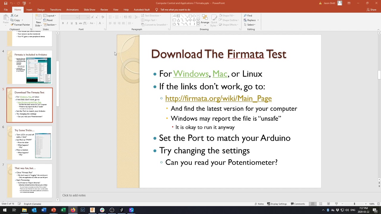381x214 pixels.
Task: Open the firmata.org wiki Main_Page link
Action: pos(218,98)
